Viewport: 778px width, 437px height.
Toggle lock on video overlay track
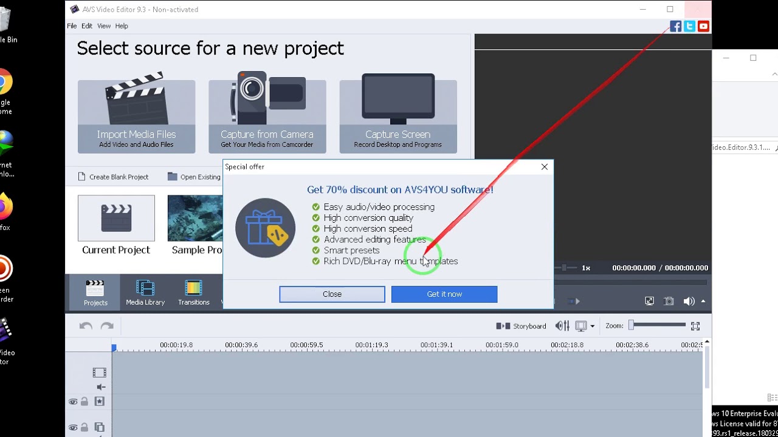tap(84, 427)
